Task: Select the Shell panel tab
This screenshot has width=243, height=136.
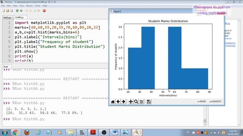Action: click(x=6, y=66)
